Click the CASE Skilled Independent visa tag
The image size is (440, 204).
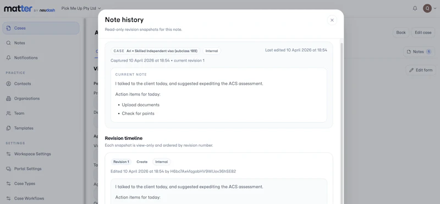click(x=155, y=51)
